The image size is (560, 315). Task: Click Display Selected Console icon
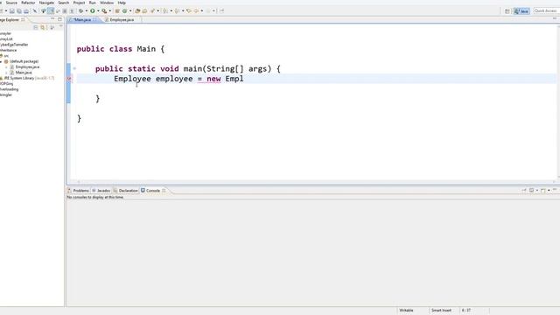coord(531,191)
